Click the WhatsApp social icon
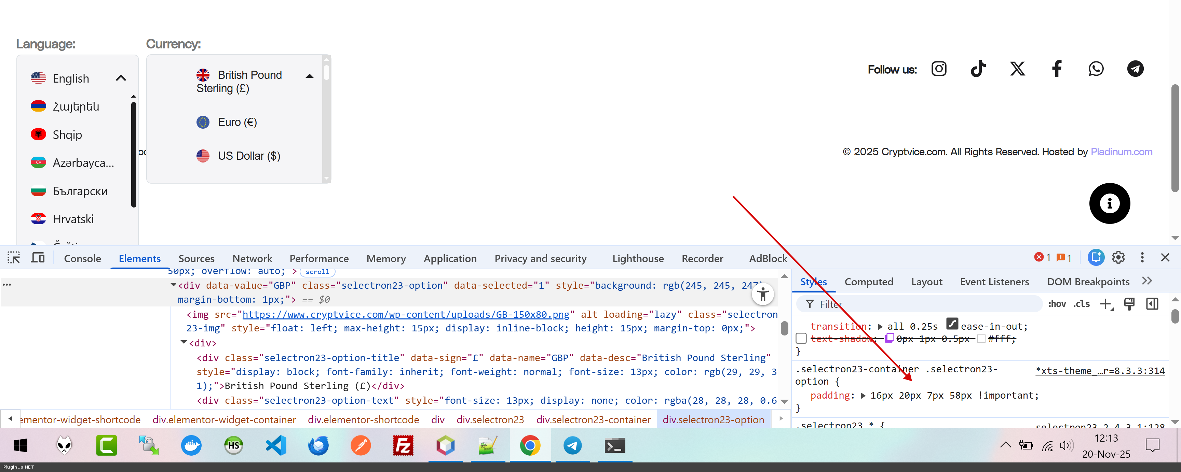The image size is (1181, 472). (1096, 69)
